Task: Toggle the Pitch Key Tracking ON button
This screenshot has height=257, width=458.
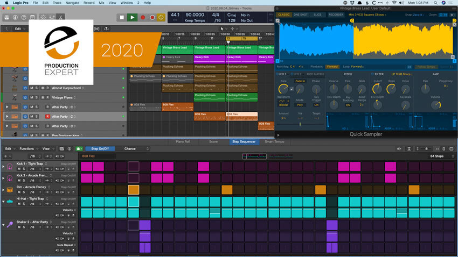Action: [x=348, y=105]
